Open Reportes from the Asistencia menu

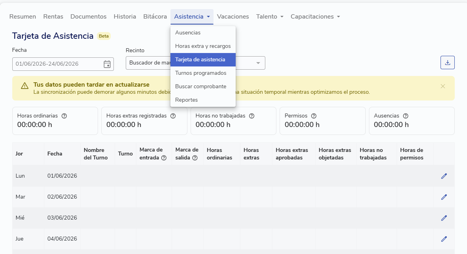[203, 100]
